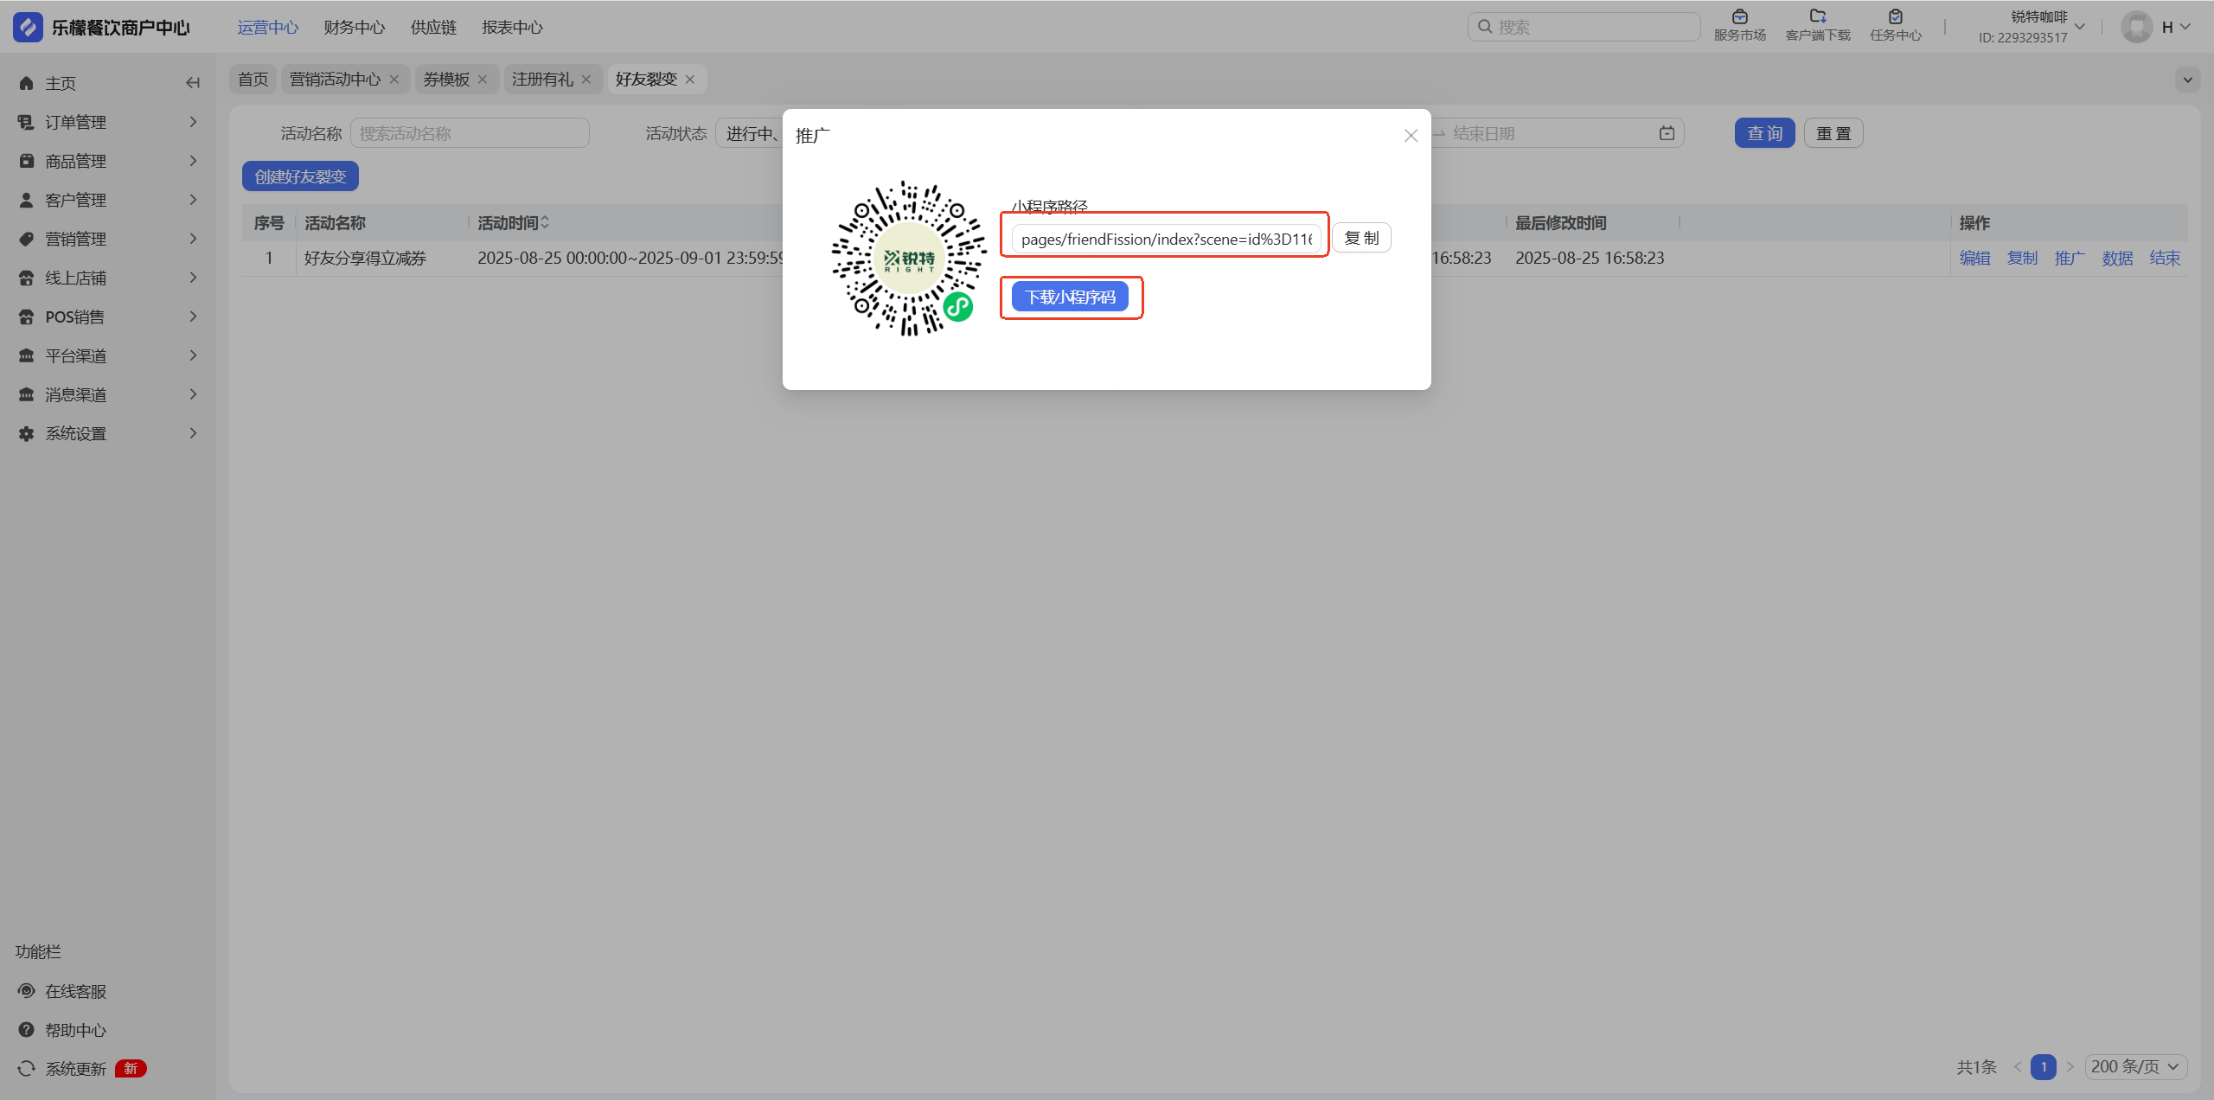The height and width of the screenshot is (1100, 2214).
Task: Close the 券模板 tab
Action: pos(483,80)
